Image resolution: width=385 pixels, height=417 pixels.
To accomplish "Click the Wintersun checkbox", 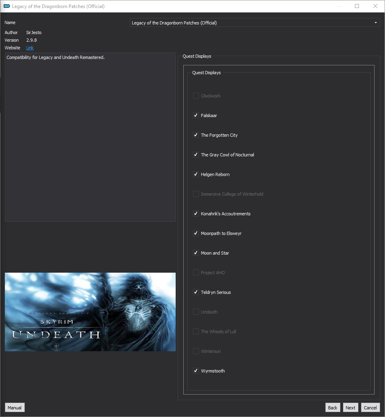I will pos(196,351).
